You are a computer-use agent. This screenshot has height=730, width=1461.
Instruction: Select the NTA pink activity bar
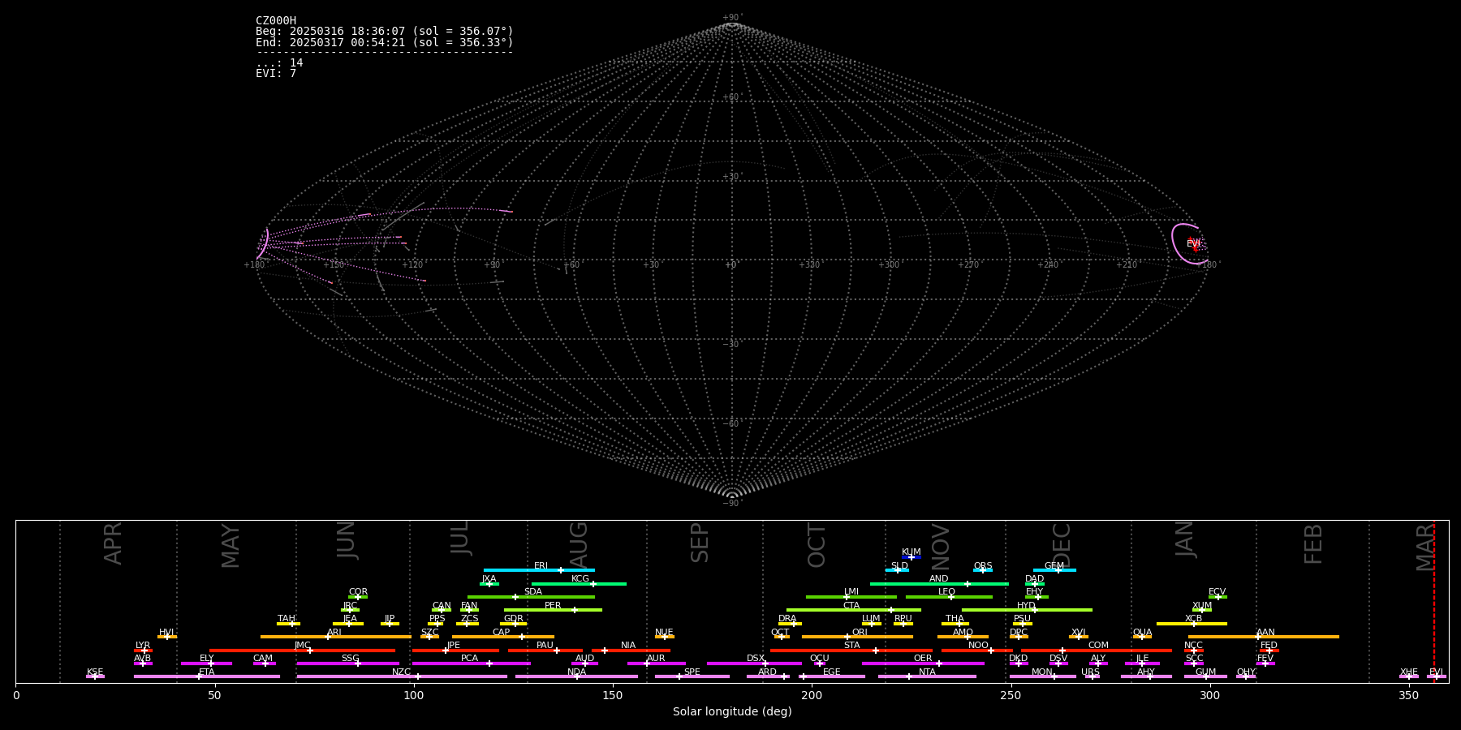(x=927, y=676)
